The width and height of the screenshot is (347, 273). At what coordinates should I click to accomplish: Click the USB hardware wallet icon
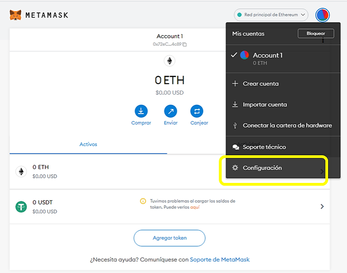click(235, 126)
